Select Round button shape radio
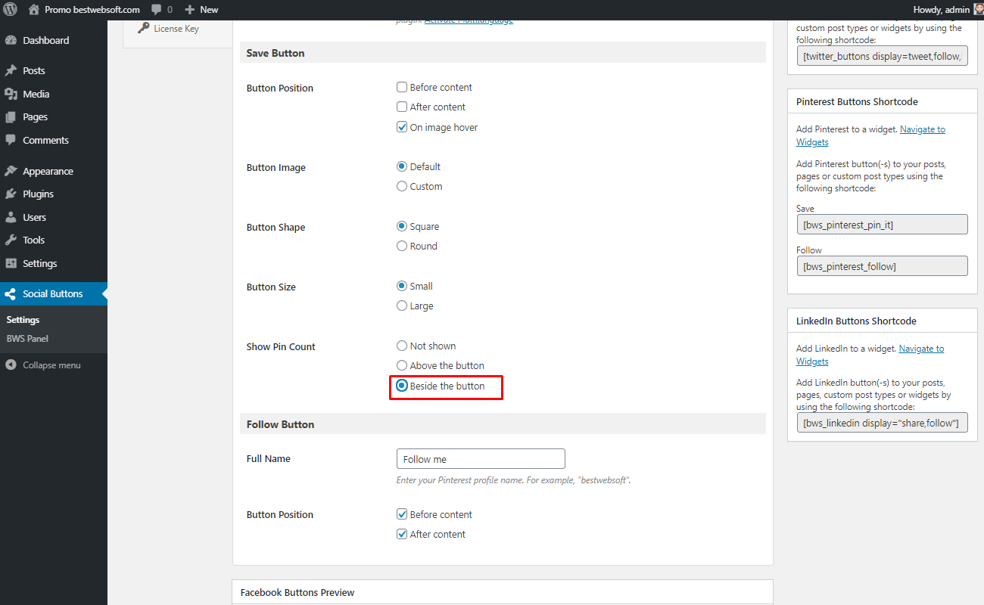This screenshot has height=605, width=984. [402, 246]
